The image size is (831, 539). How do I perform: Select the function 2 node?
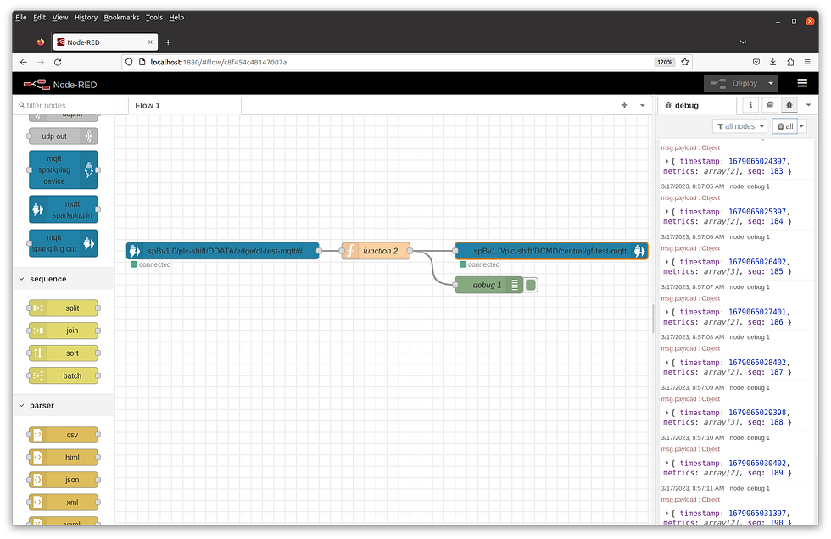coord(376,251)
